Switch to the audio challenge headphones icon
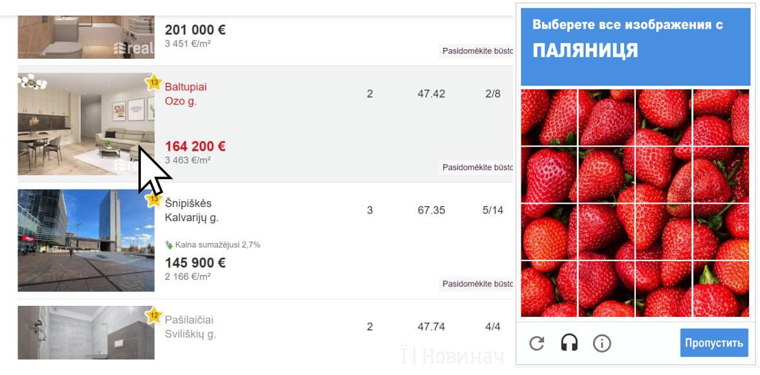760x375 pixels. coord(569,343)
